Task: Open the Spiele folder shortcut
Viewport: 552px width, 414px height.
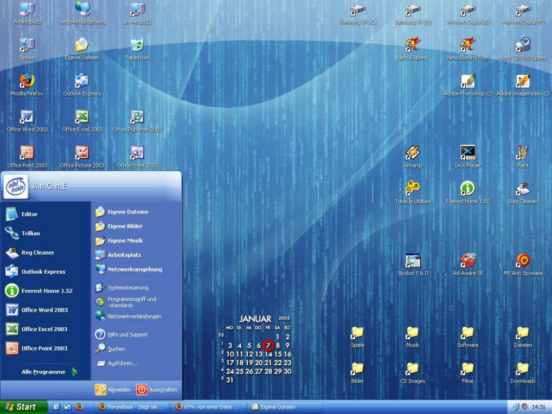Action: (357, 337)
